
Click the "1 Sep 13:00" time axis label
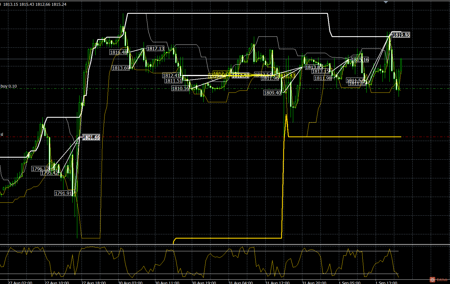click(387, 282)
